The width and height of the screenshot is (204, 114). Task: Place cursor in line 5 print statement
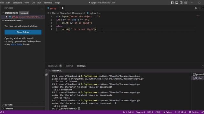[x=79, y=29]
